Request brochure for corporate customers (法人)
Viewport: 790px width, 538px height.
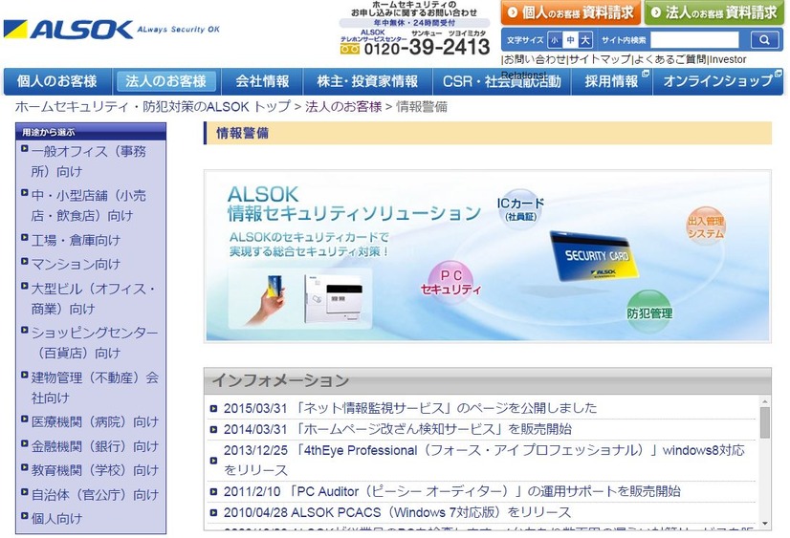click(714, 12)
